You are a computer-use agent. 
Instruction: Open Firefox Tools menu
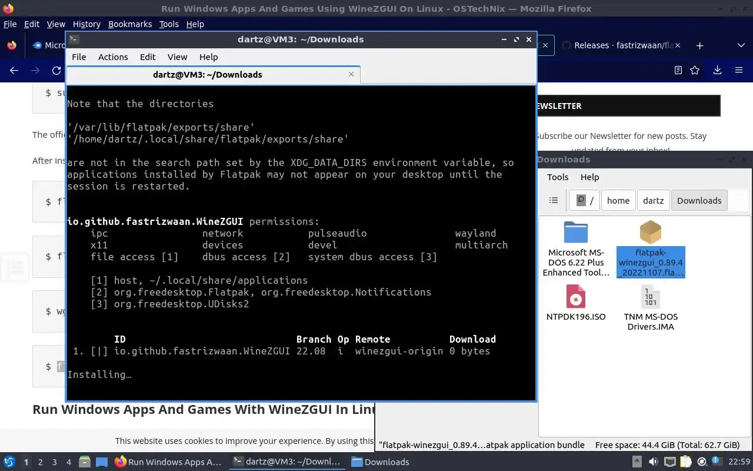pyautogui.click(x=169, y=24)
